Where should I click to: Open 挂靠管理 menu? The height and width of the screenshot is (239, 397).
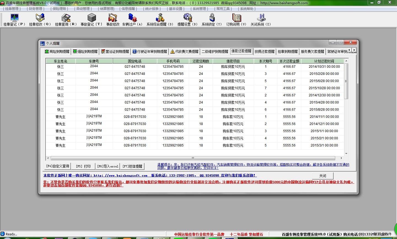pyautogui.click(x=12, y=9)
